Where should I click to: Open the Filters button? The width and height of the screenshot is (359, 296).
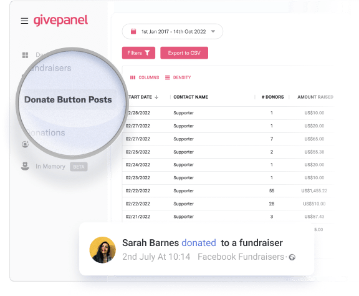[x=138, y=53]
